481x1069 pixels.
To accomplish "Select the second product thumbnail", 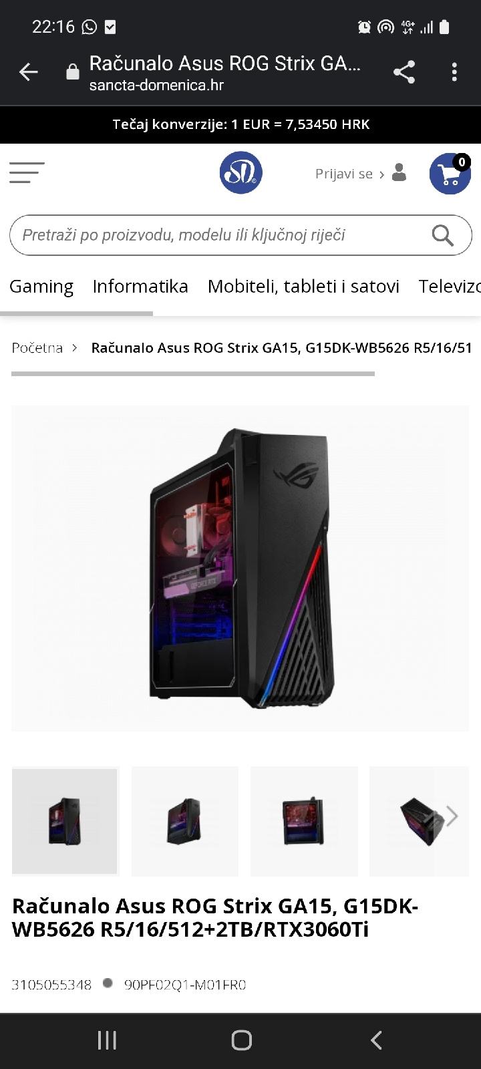I will (x=184, y=822).
